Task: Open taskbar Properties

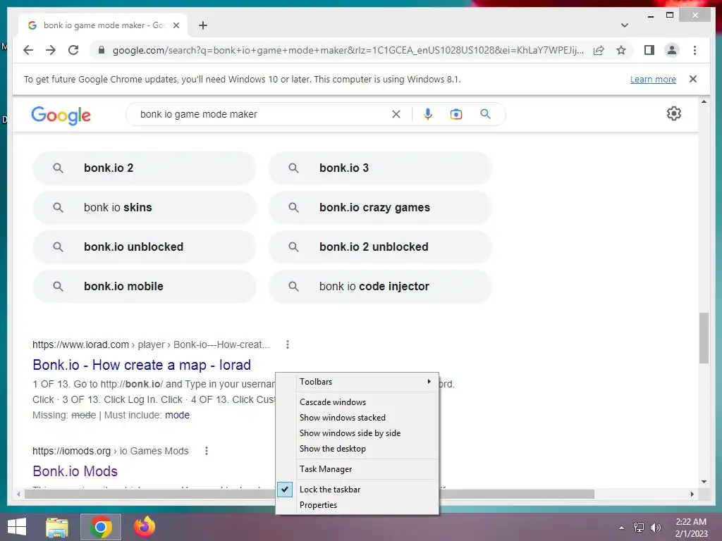Action: point(357,505)
